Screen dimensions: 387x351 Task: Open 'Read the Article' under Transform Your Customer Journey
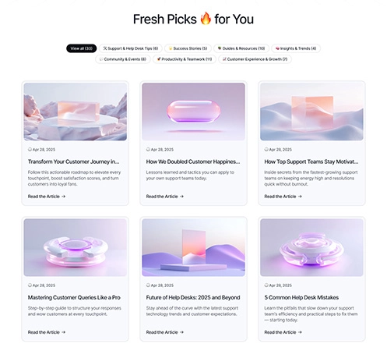coord(47,197)
